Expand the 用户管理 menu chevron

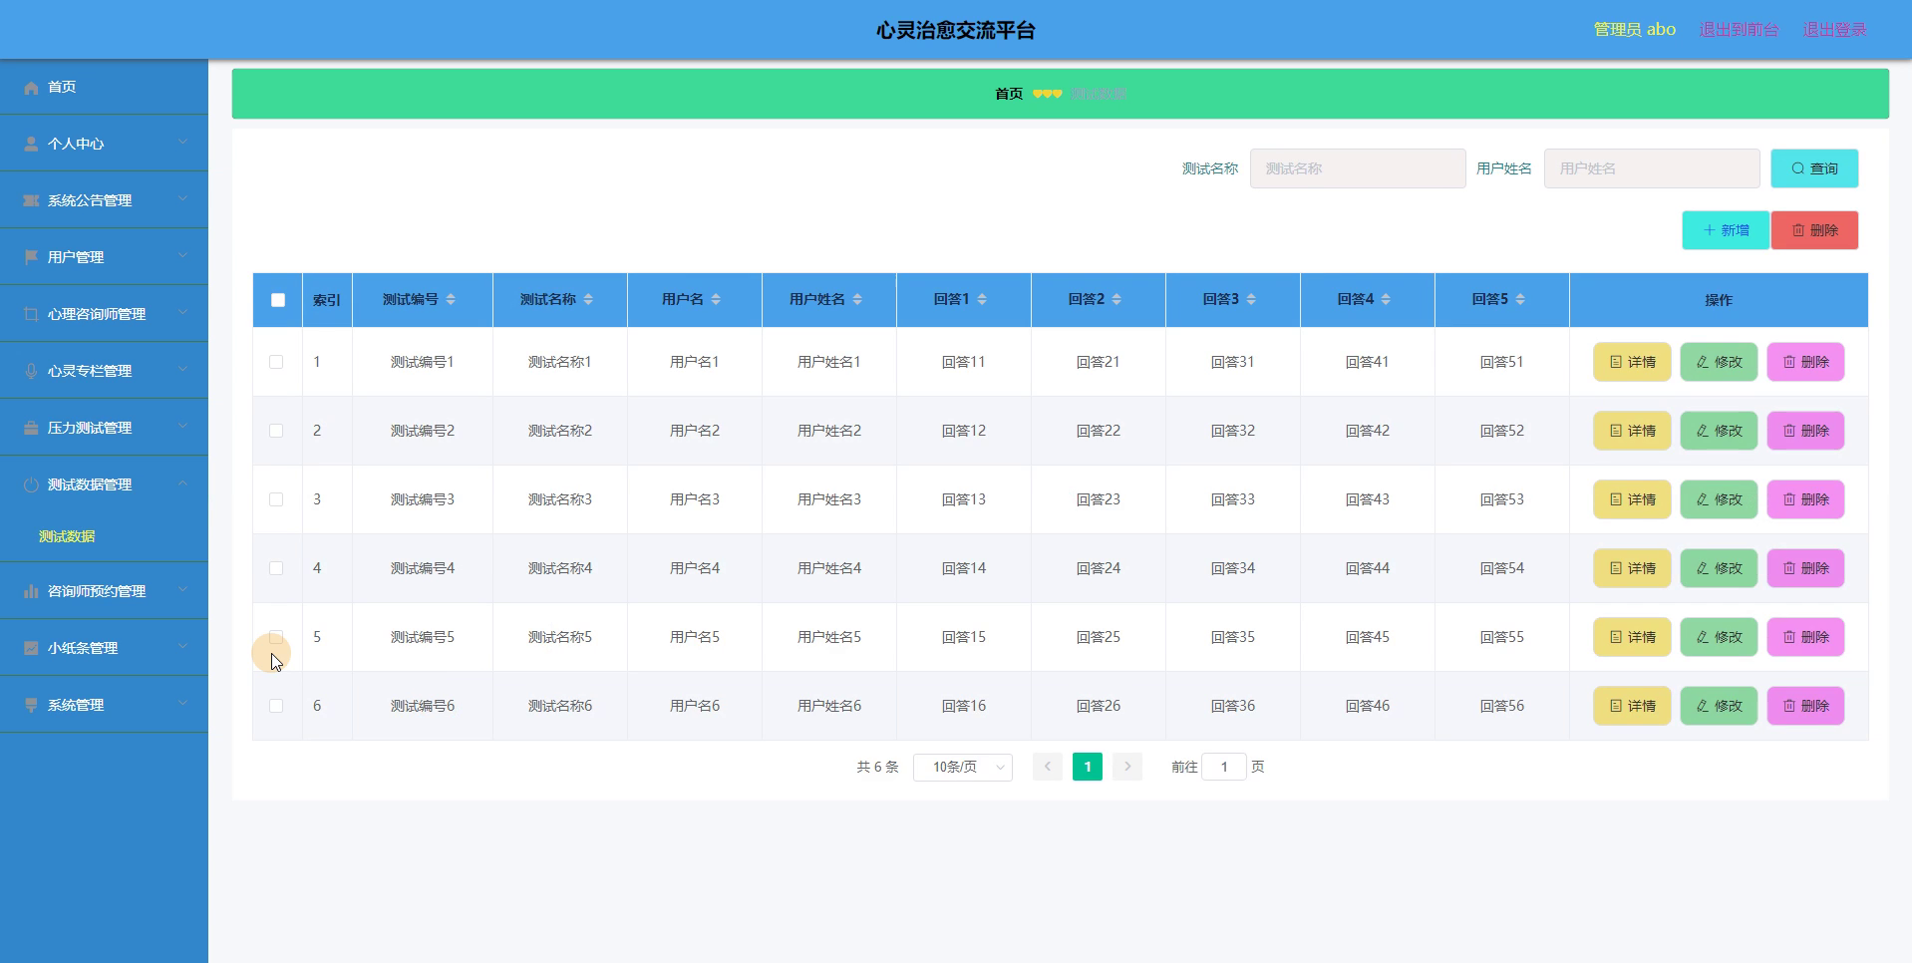tap(182, 256)
